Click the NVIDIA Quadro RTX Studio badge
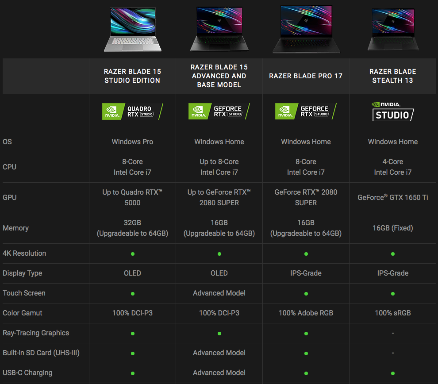 tap(133, 112)
